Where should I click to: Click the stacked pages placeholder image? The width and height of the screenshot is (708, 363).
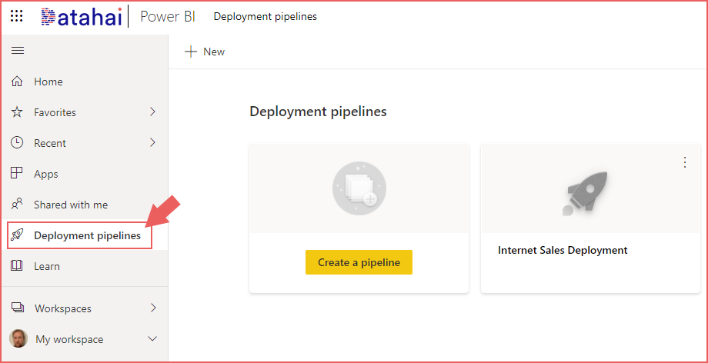[359, 188]
